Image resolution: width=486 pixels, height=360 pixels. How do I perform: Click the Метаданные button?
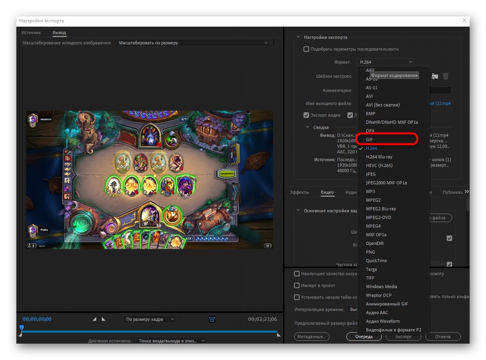pyautogui.click(x=312, y=337)
